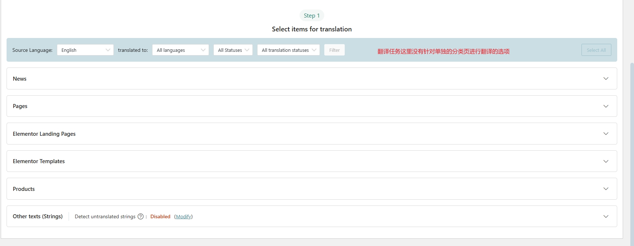The image size is (634, 246).
Task: Click the Elementor Templates title
Action: [39, 161]
